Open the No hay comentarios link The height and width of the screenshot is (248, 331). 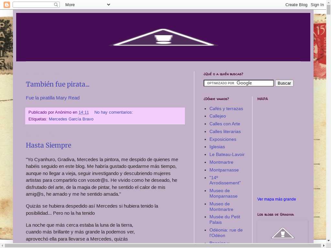113,112
